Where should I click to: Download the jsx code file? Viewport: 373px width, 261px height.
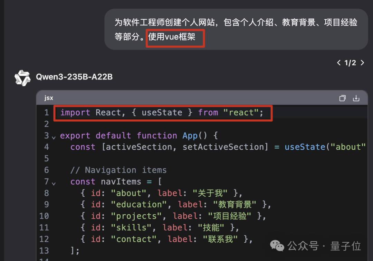click(356, 98)
